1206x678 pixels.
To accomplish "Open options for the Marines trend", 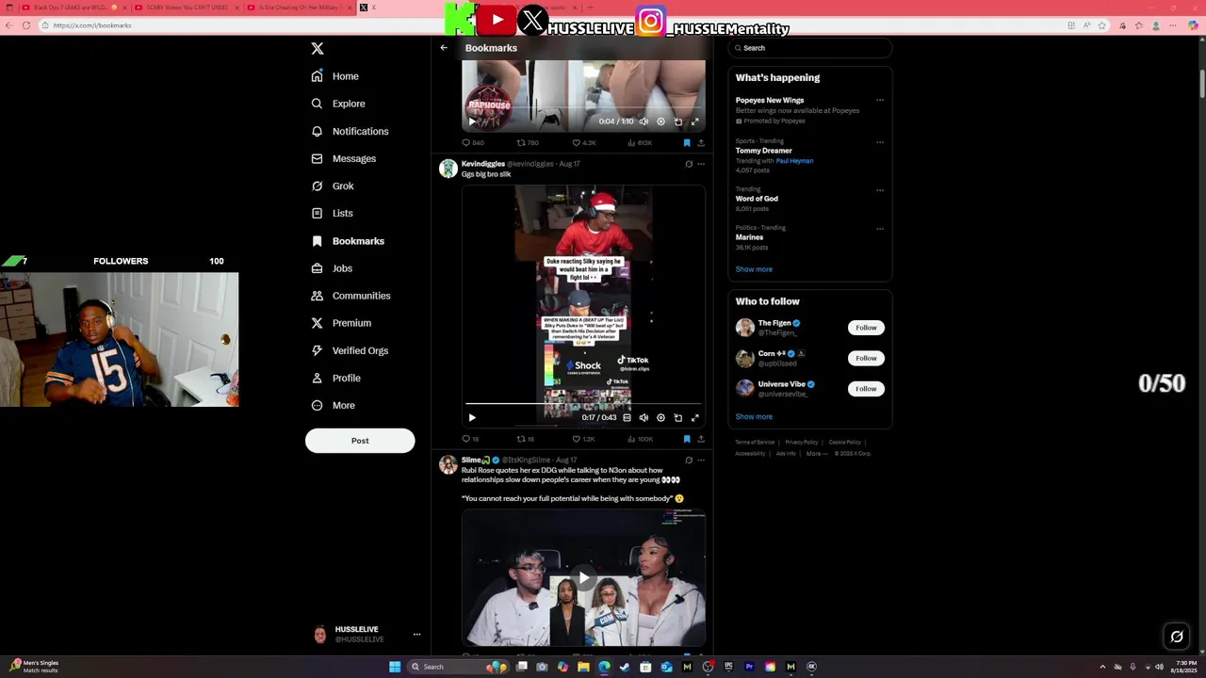I will point(880,229).
